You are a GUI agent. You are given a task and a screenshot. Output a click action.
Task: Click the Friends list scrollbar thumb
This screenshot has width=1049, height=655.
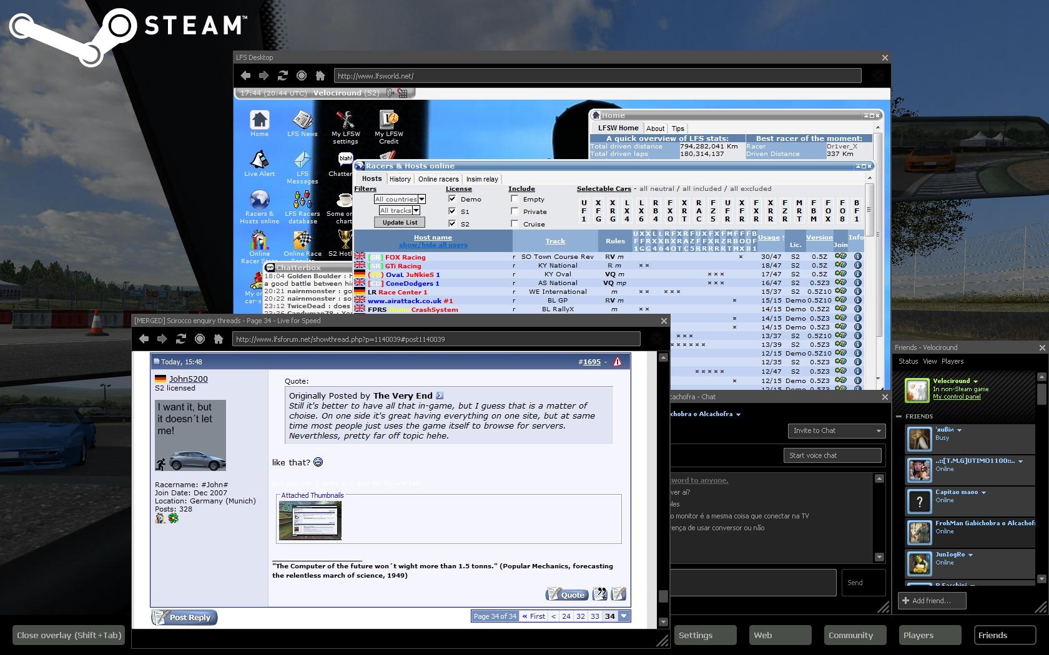[x=1041, y=393]
